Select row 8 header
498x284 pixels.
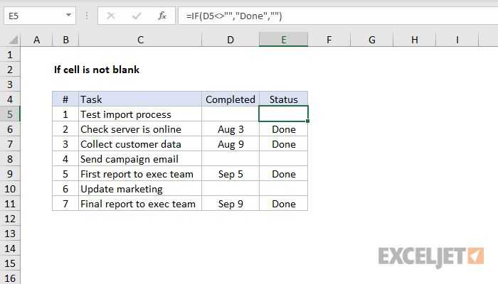point(10,159)
